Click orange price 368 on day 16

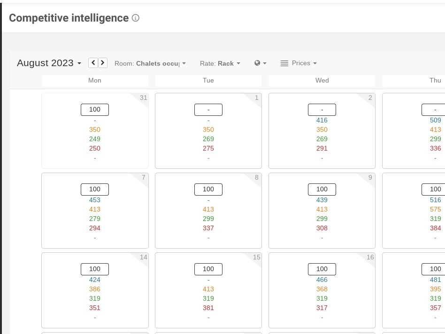(322, 289)
